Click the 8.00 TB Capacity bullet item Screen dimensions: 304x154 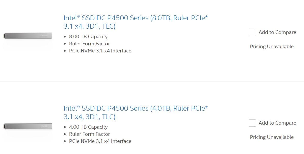point(88,36)
